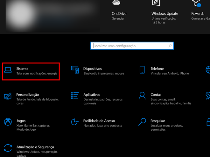Click Windows Update Última verificação text
The image size is (210, 157).
pyautogui.click(x=164, y=20)
